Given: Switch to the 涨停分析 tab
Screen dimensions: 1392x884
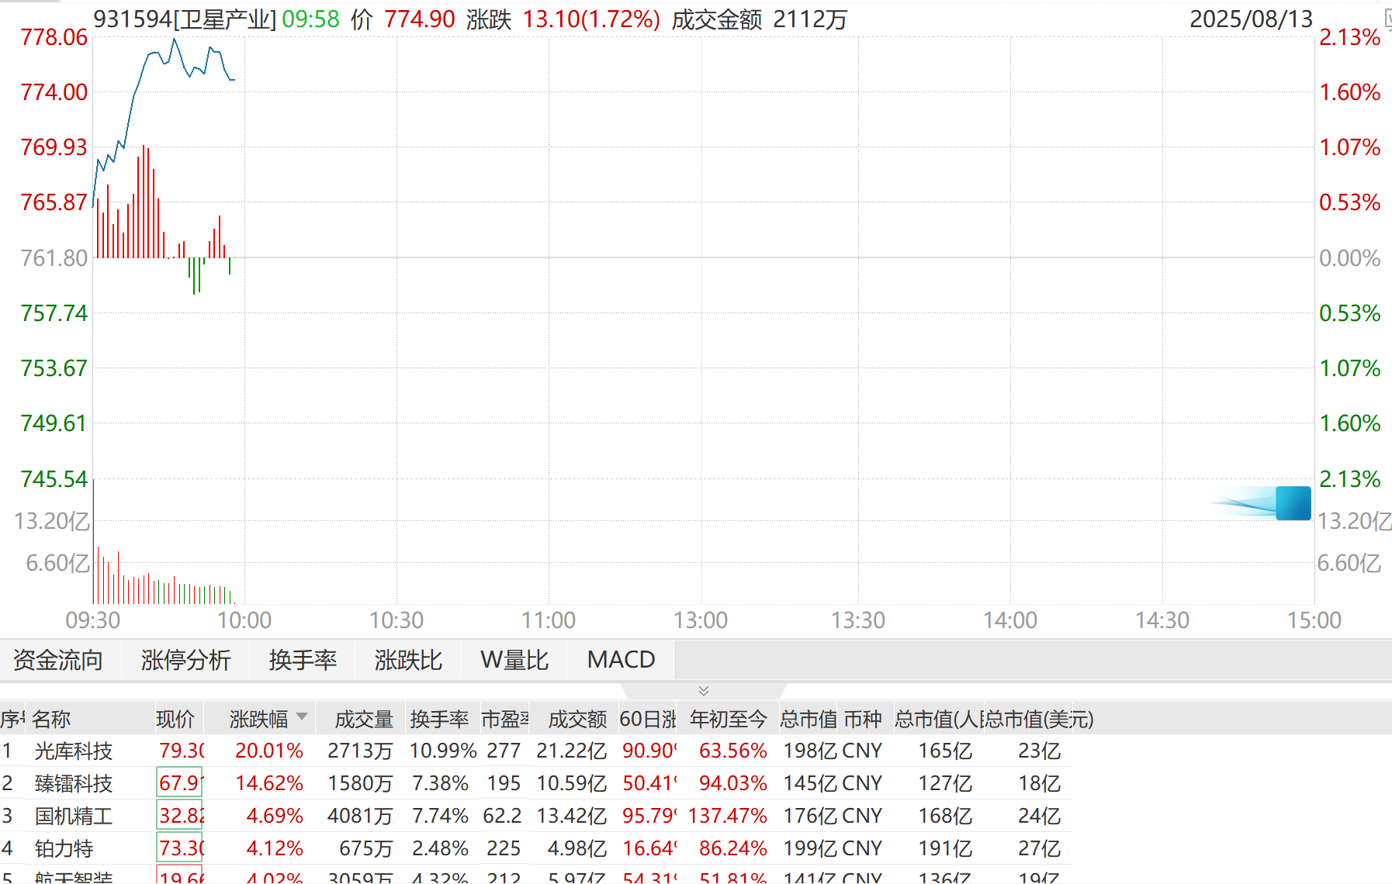Looking at the screenshot, I should pos(185,660).
